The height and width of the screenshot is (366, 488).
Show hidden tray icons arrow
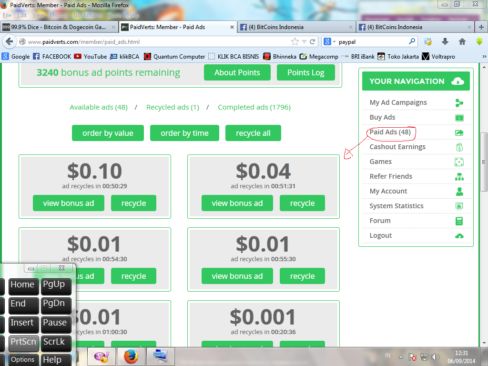coord(401,357)
